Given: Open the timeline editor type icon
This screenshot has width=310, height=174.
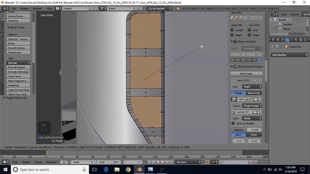Looking at the screenshot, I should (5, 162).
